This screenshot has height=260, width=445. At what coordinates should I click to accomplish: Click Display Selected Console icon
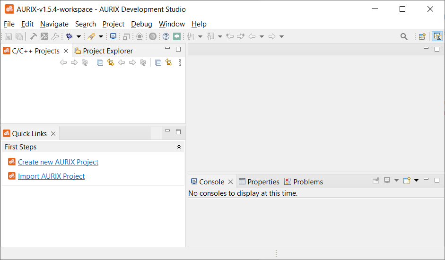point(387,180)
